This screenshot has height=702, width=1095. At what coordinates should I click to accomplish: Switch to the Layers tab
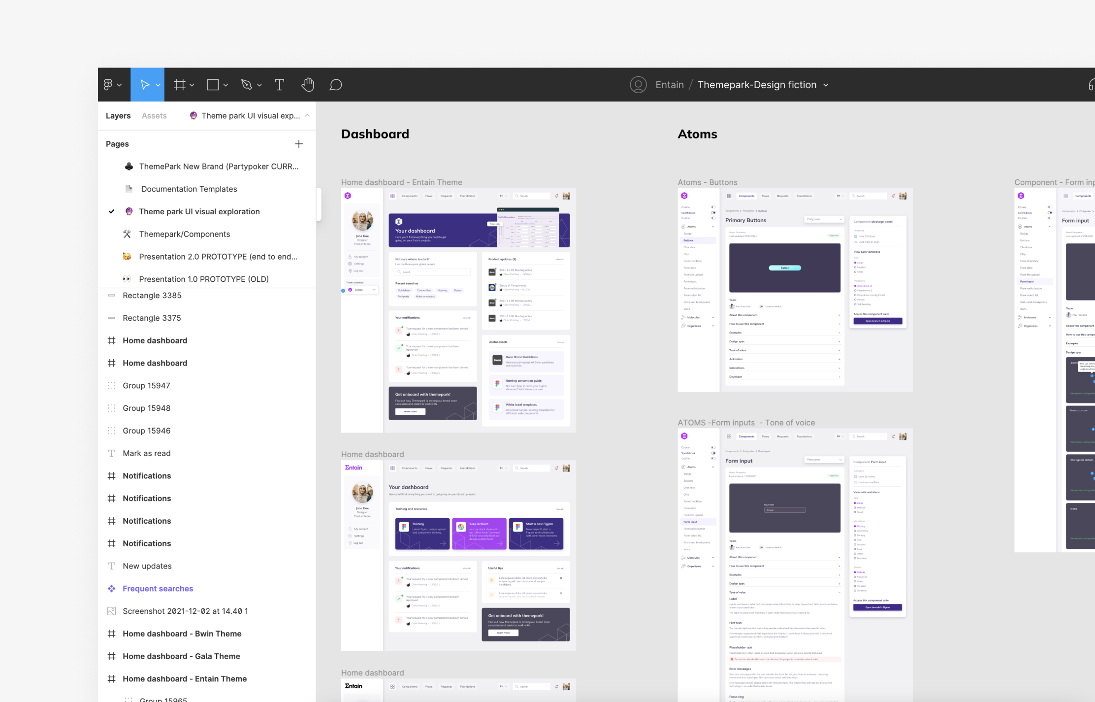[x=118, y=116]
